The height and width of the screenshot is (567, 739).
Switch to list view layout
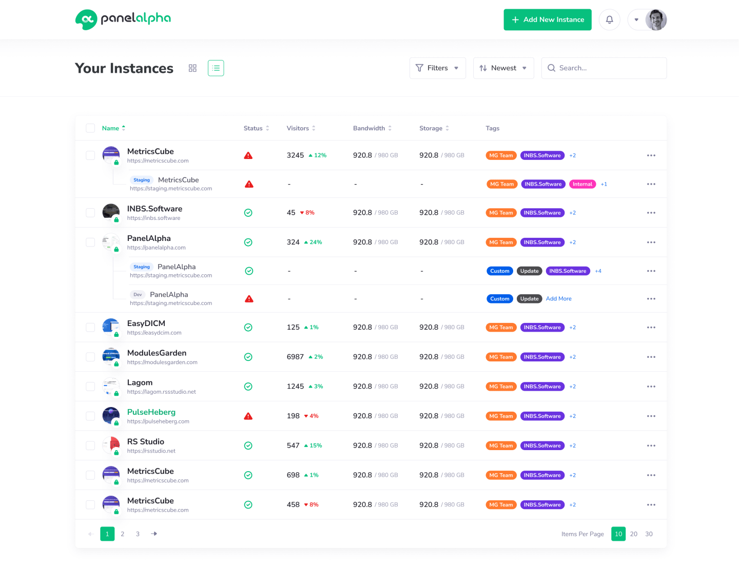point(216,68)
